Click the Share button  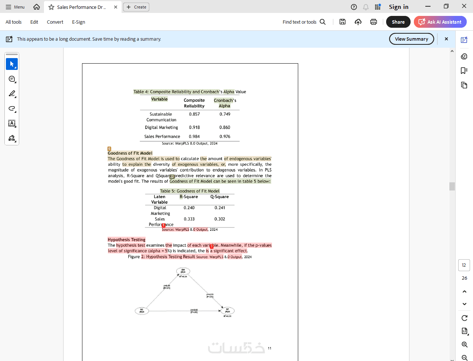point(398,22)
